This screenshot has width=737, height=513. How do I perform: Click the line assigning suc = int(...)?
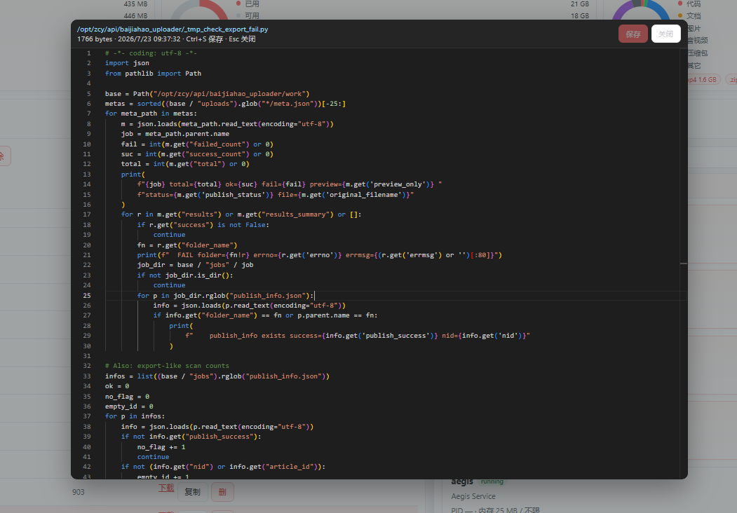pyautogui.click(x=197, y=154)
